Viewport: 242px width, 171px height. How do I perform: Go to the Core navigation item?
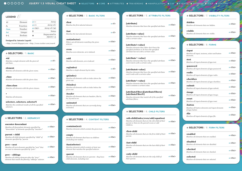(x=101, y=4)
